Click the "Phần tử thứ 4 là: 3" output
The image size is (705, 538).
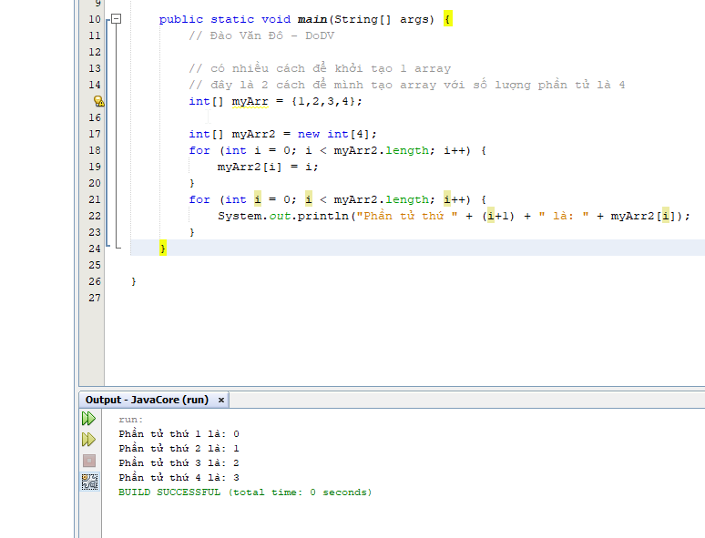click(x=179, y=478)
